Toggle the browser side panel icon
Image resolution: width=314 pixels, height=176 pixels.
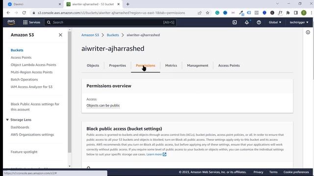coord(296,13)
